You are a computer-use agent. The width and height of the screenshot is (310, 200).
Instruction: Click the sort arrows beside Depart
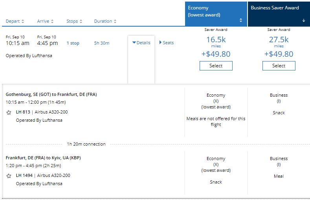click(x=23, y=22)
